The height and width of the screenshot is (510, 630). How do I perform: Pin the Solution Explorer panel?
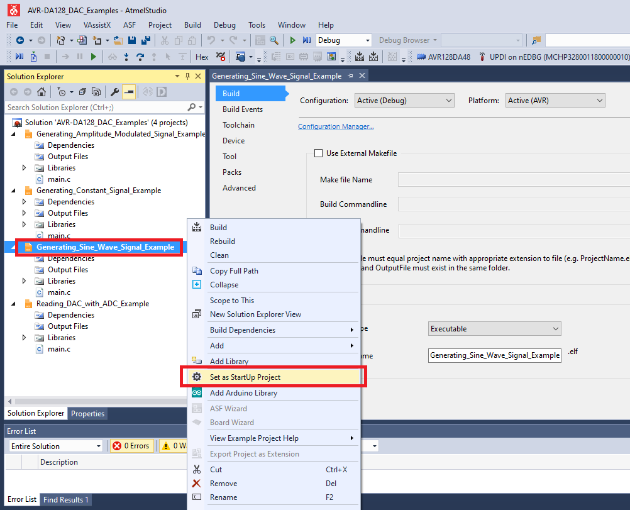(187, 76)
